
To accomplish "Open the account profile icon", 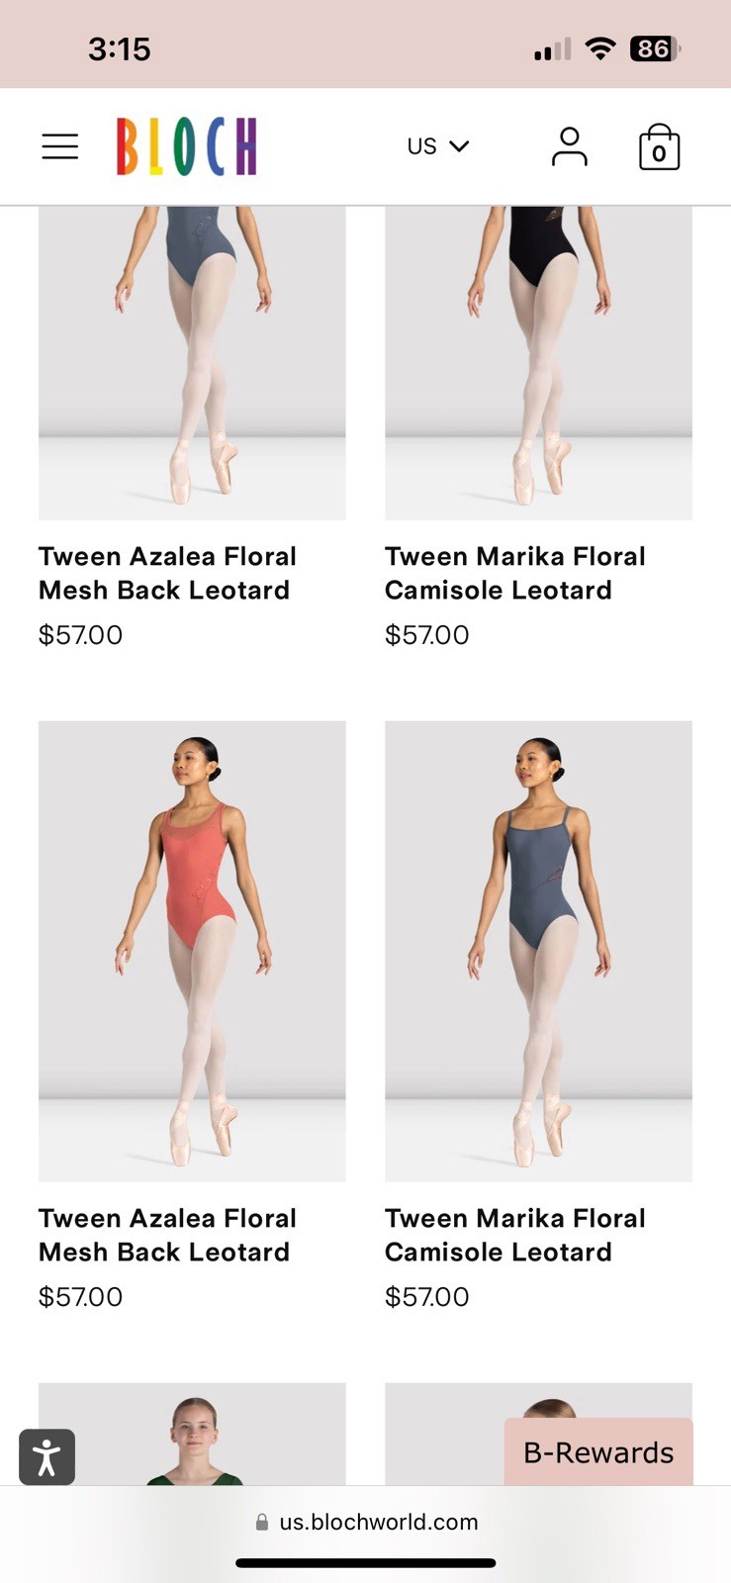I will click(x=569, y=146).
